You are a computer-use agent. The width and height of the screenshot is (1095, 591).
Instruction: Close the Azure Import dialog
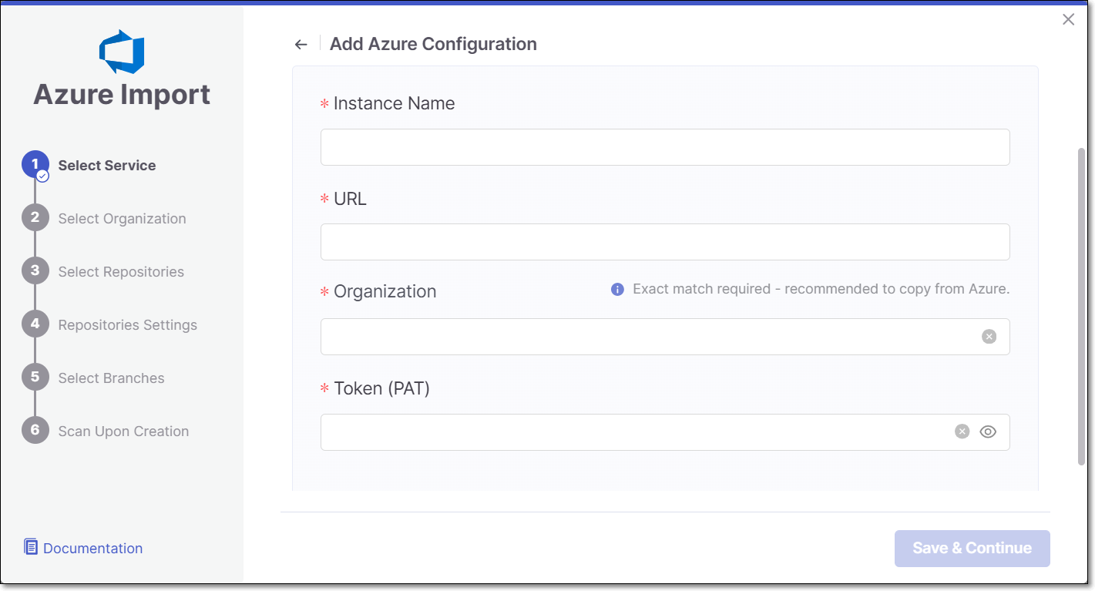[1068, 19]
